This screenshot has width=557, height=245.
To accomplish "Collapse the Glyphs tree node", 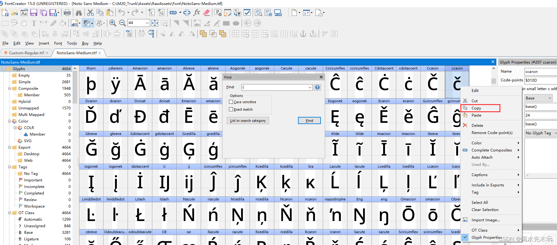I will 4,69.
